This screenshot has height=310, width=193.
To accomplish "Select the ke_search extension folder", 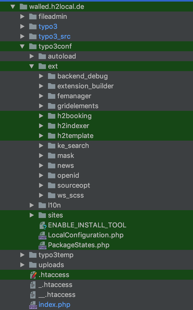I will pos(73,146).
